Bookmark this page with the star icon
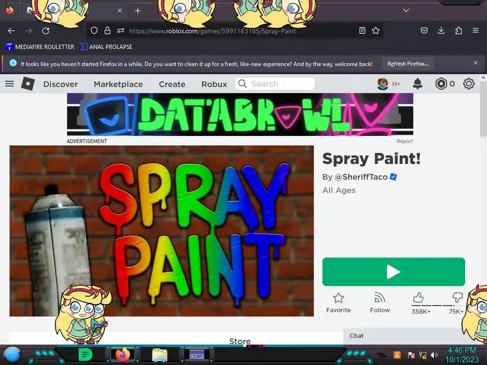This screenshot has width=487, height=365. (376, 30)
